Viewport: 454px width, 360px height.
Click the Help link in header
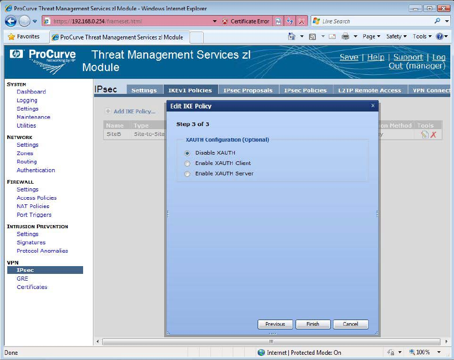pyautogui.click(x=376, y=57)
